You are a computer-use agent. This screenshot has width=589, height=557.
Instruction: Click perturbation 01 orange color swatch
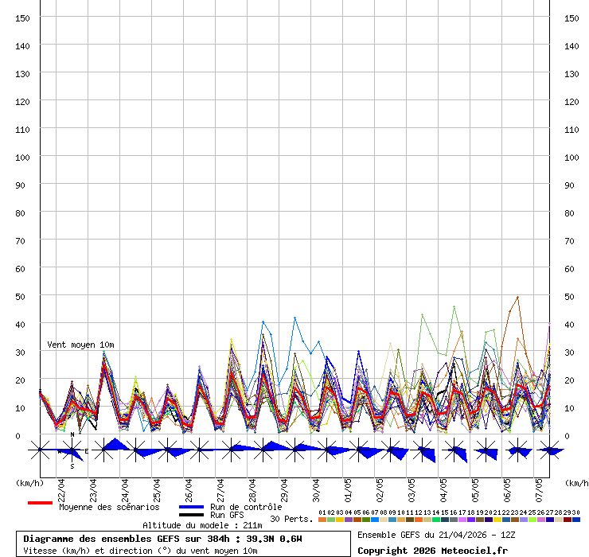pyautogui.click(x=322, y=520)
